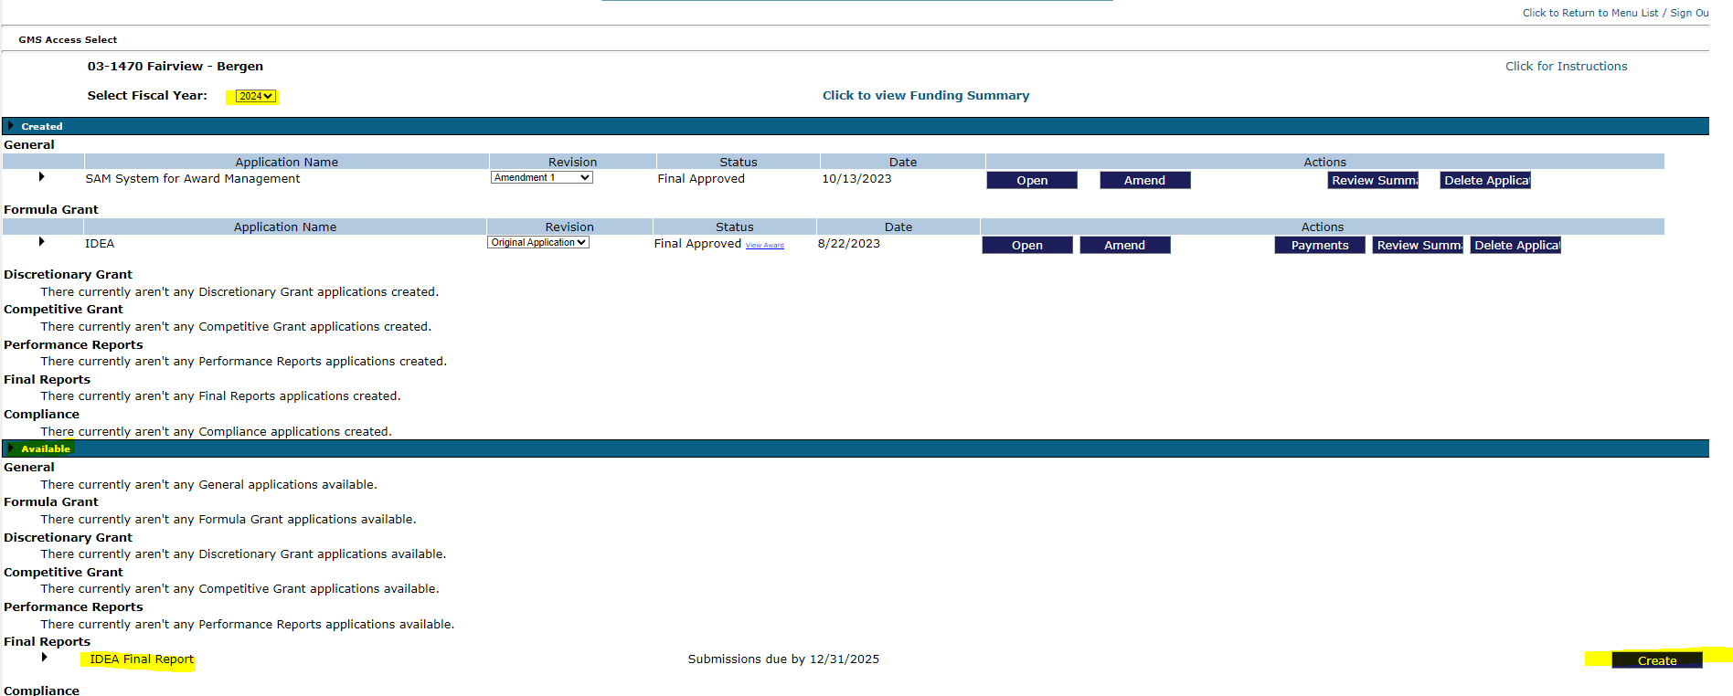Click the IDEA application name
1733x696 pixels.
coord(100,243)
